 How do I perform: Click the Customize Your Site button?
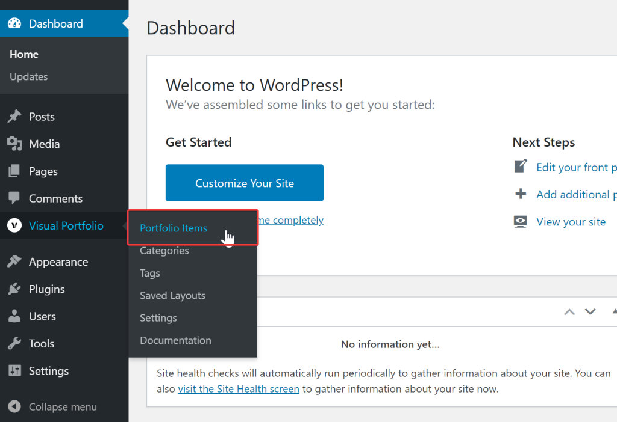(x=245, y=183)
